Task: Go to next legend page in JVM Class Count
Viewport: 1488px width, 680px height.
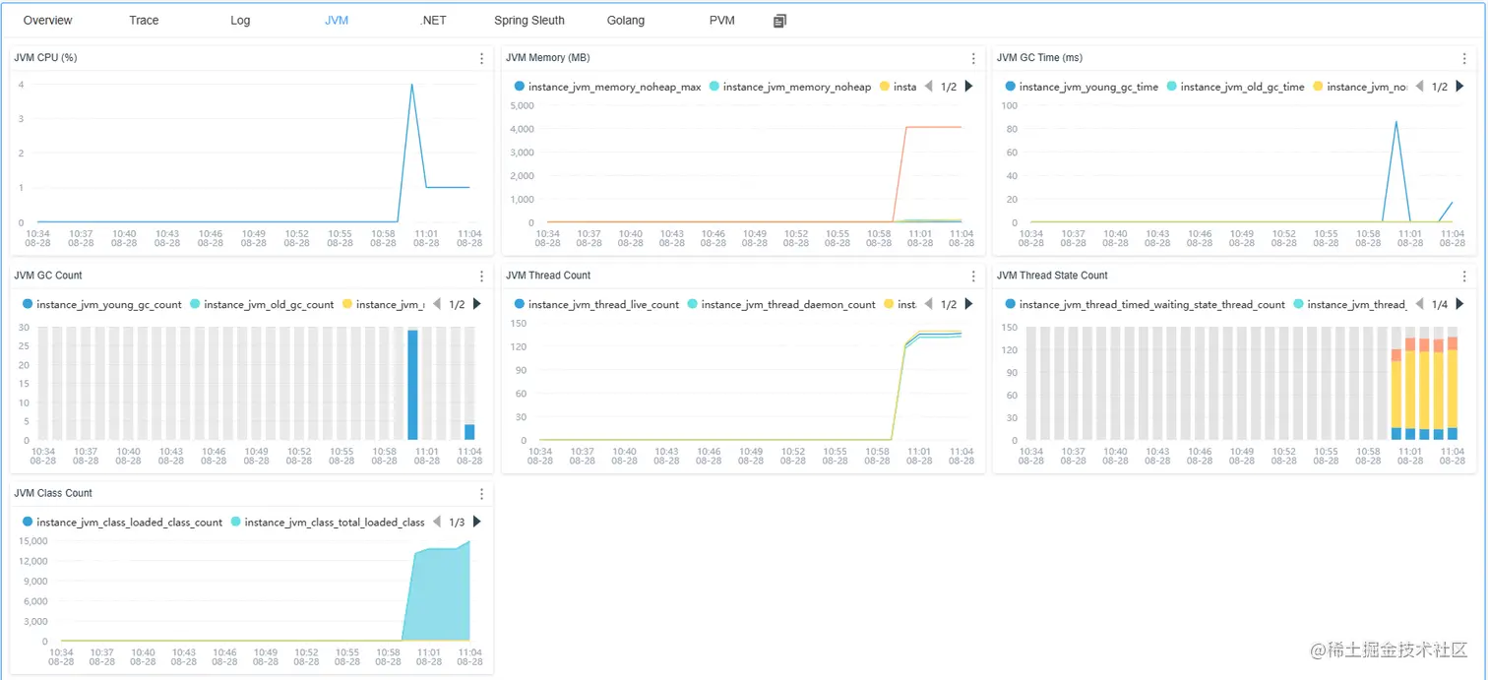Action: (476, 522)
